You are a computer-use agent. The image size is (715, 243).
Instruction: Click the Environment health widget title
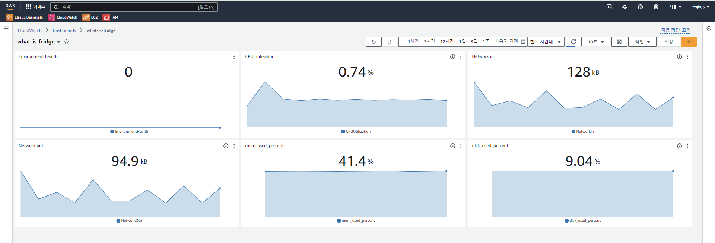tap(38, 56)
